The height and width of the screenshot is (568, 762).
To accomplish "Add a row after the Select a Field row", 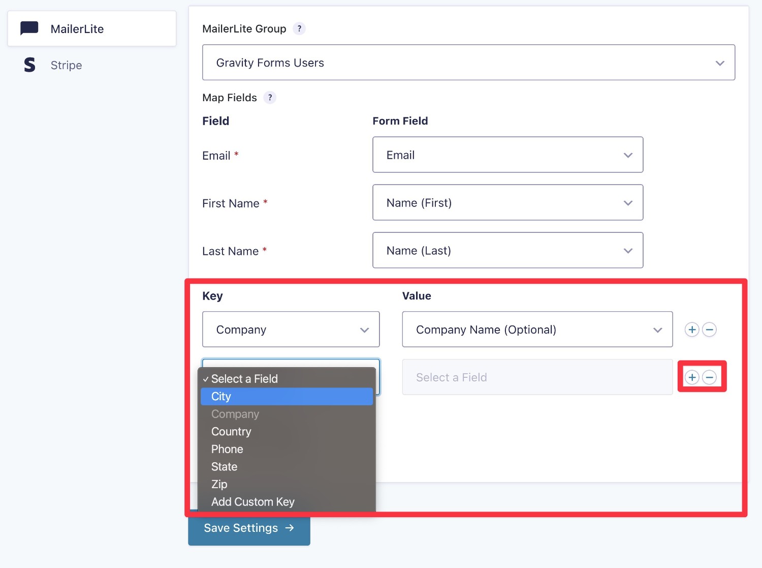I will (692, 377).
